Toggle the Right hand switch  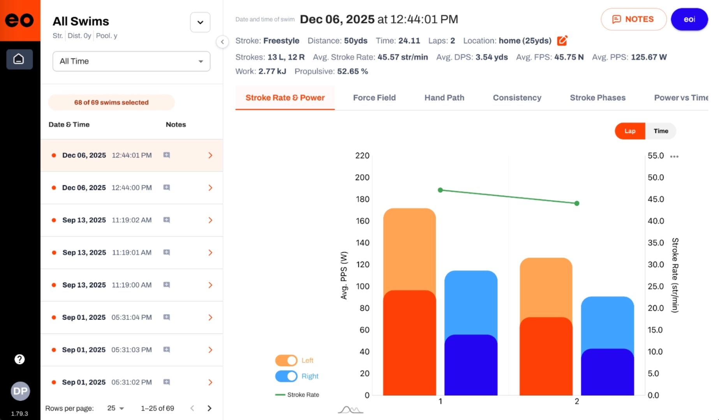[x=286, y=376]
